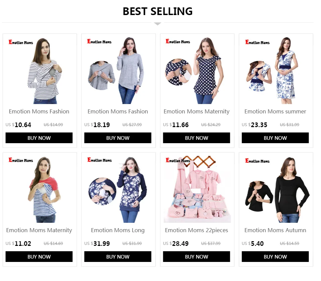Open the blue floral summer dress image
This screenshot has width=321, height=281.
coord(275,70)
